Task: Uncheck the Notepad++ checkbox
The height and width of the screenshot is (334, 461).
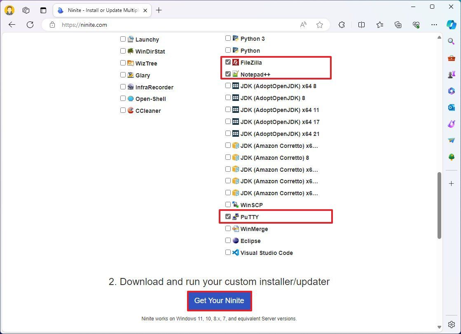Action: pos(228,74)
